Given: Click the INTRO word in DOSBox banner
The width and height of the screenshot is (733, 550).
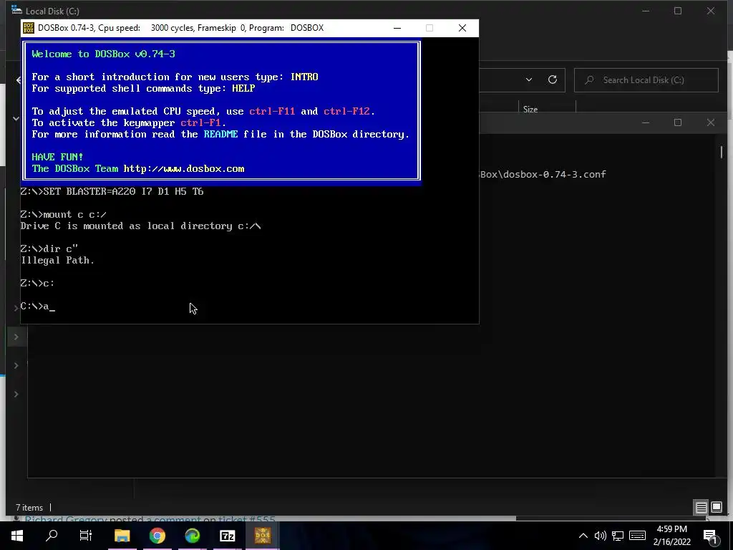Looking at the screenshot, I should click(304, 77).
